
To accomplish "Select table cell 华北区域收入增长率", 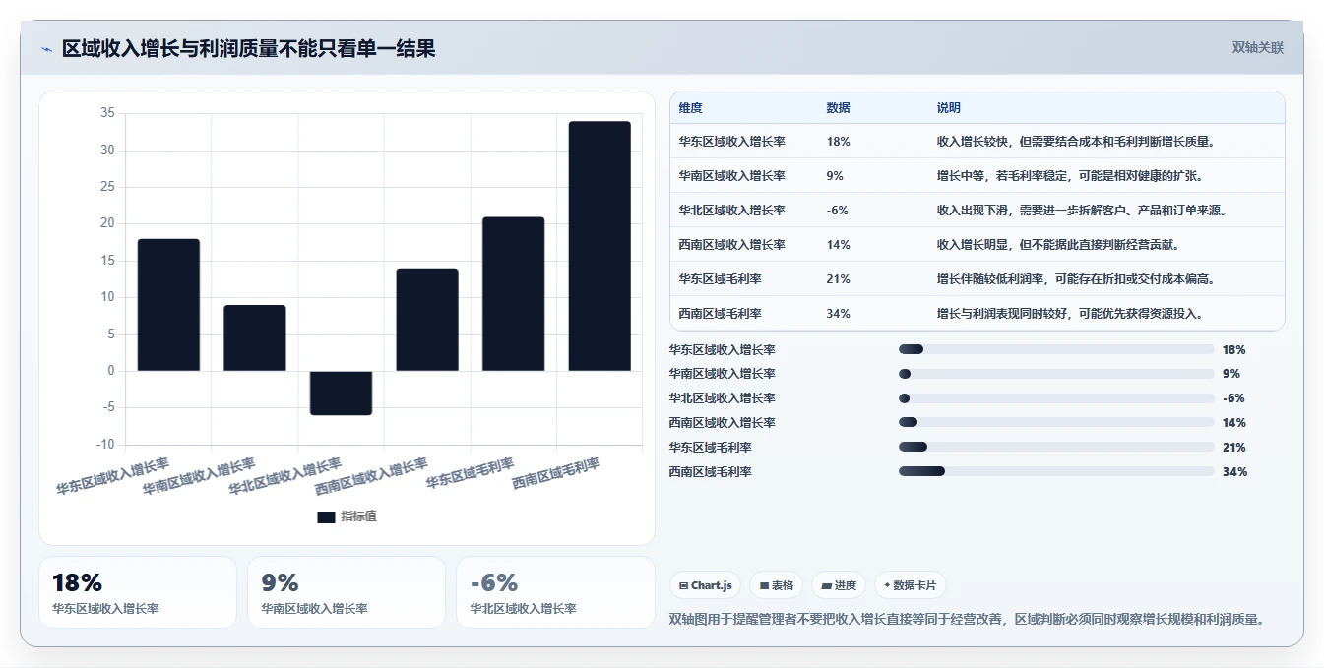I will pyautogui.click(x=731, y=211).
